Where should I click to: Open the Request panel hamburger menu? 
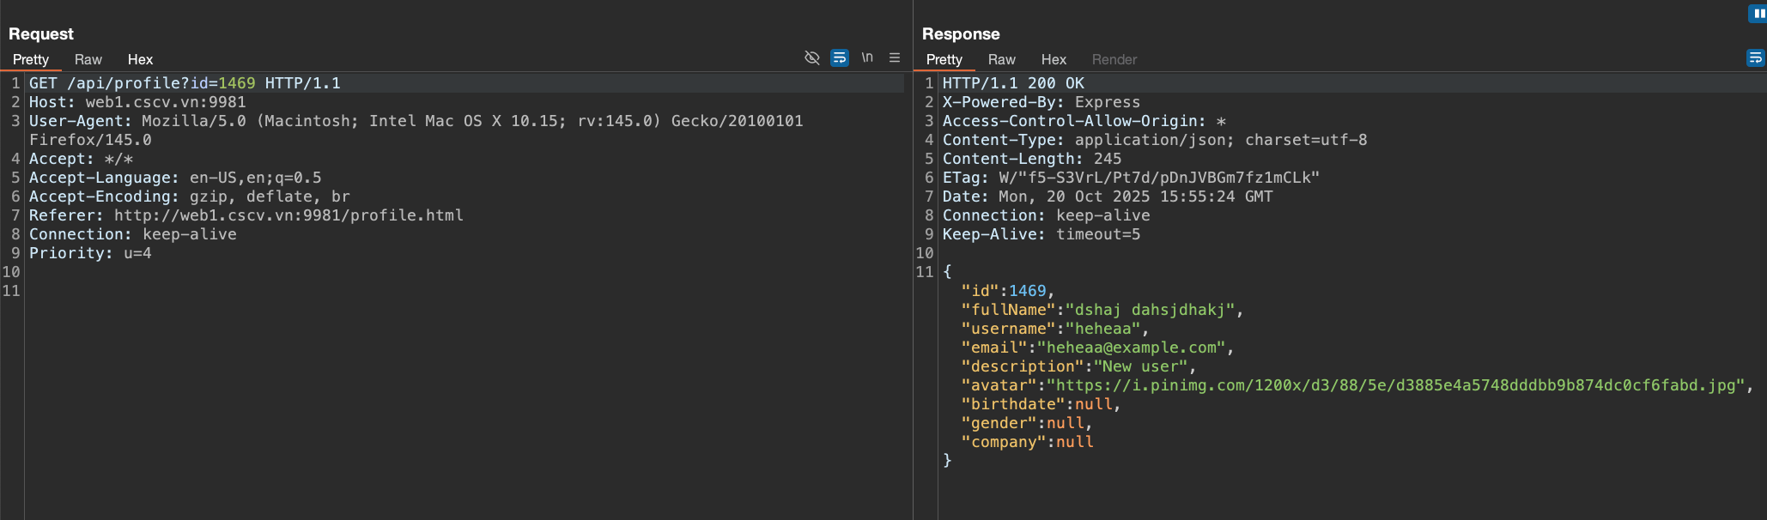tap(895, 57)
